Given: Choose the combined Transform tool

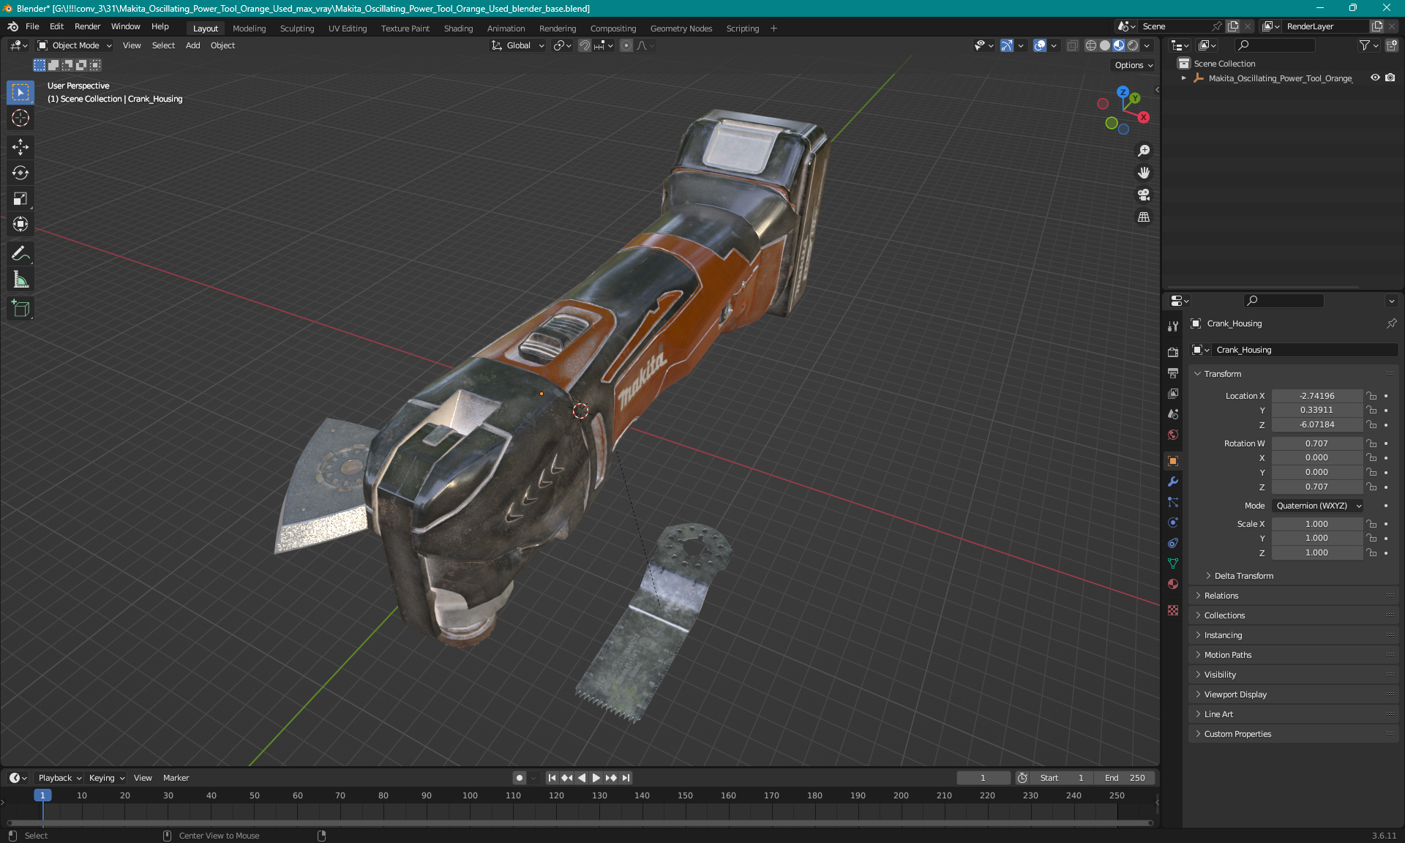Looking at the screenshot, I should coord(20,224).
